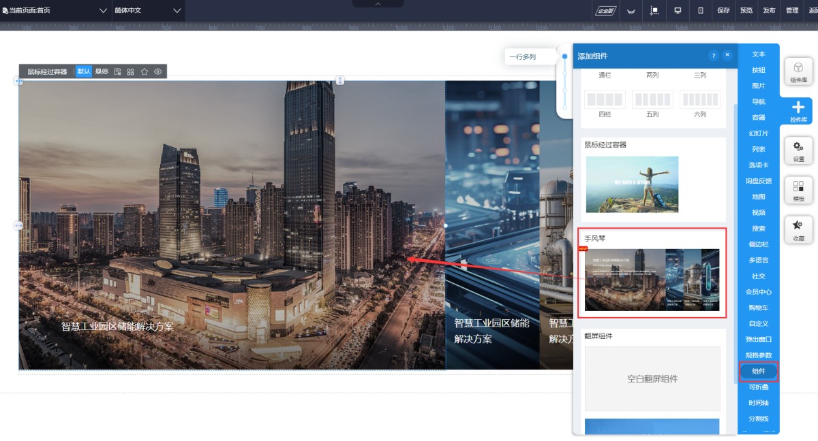Screen dimensions: 818x441
Task: Open the 模板 templates panel
Action: click(x=798, y=190)
